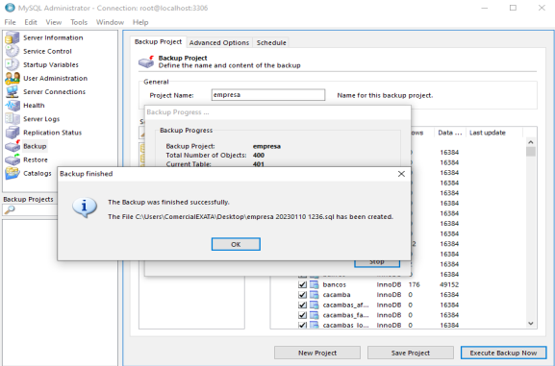Uncheck the cacambas_fa... table checkbox
The height and width of the screenshot is (366, 555).
[x=302, y=315]
